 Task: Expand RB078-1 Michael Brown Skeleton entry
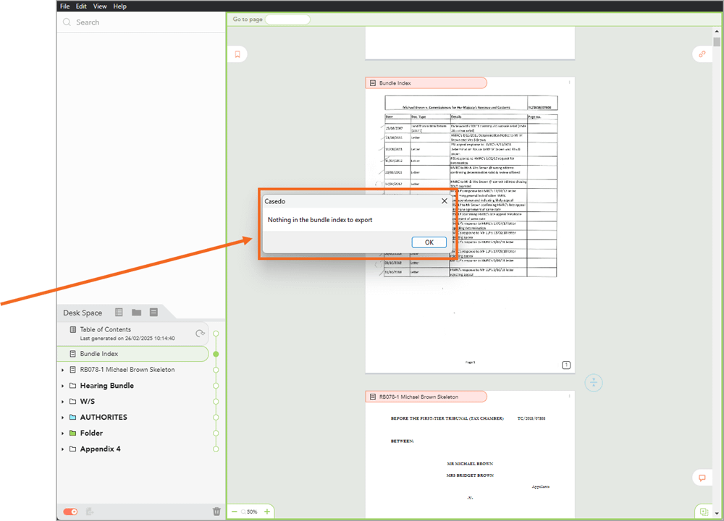[x=63, y=369]
